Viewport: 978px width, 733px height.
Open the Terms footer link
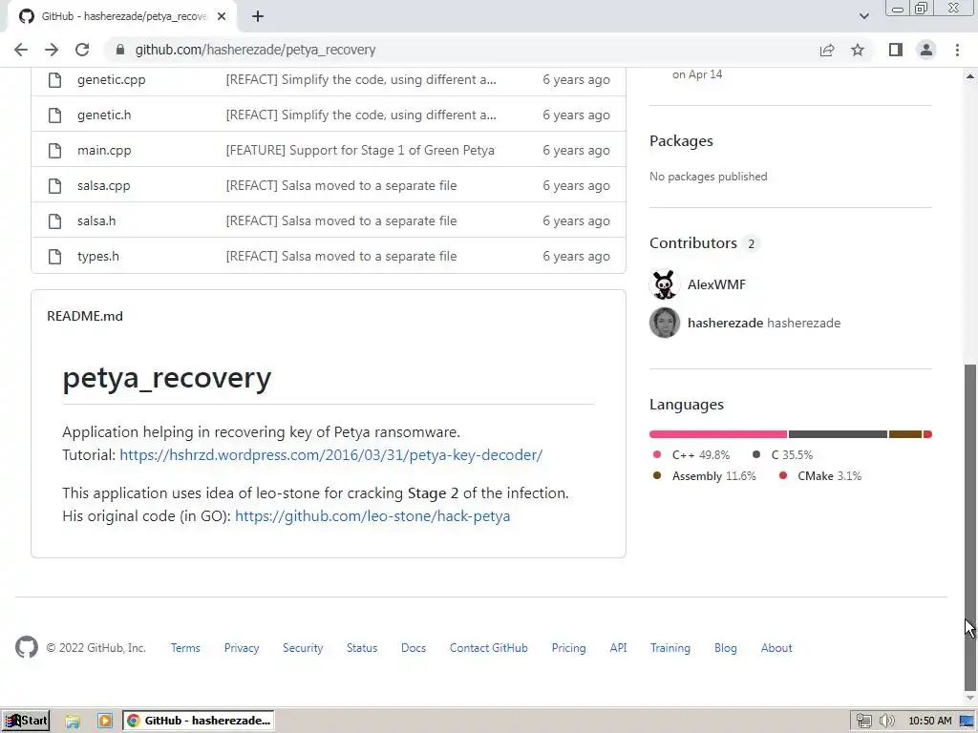point(185,648)
